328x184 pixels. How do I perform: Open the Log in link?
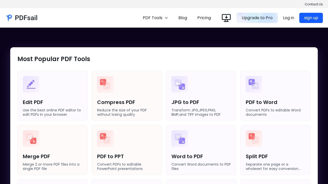(x=288, y=18)
